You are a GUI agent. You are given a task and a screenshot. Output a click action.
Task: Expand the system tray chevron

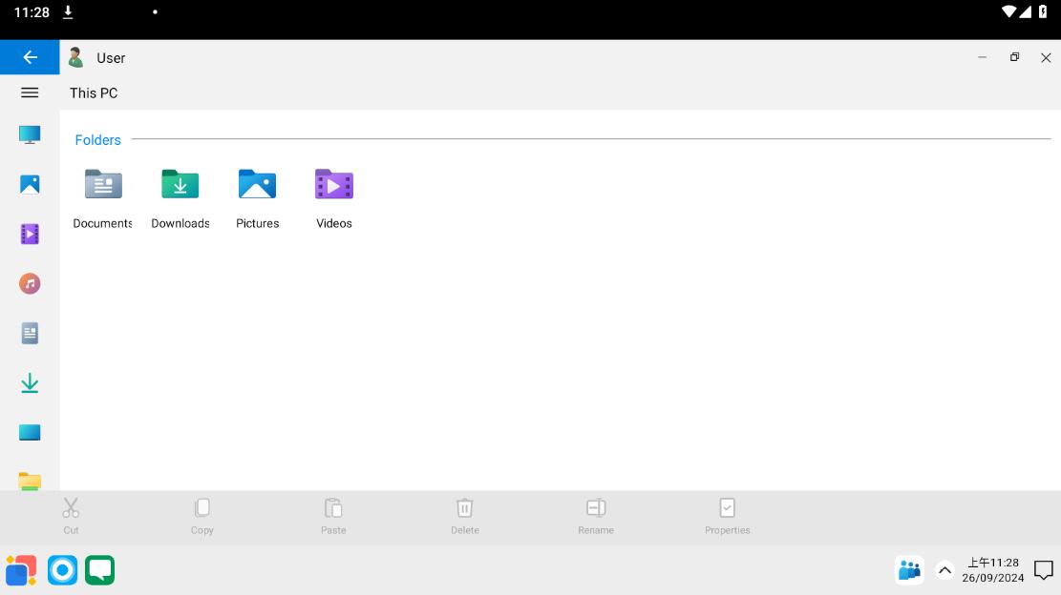pyautogui.click(x=945, y=571)
